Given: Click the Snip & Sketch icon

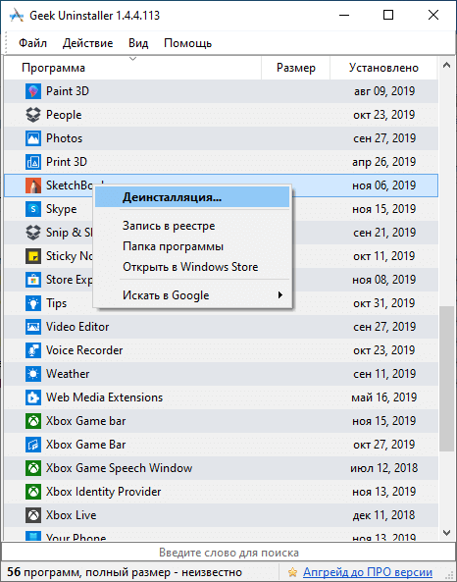Looking at the screenshot, I should coord(33,233).
